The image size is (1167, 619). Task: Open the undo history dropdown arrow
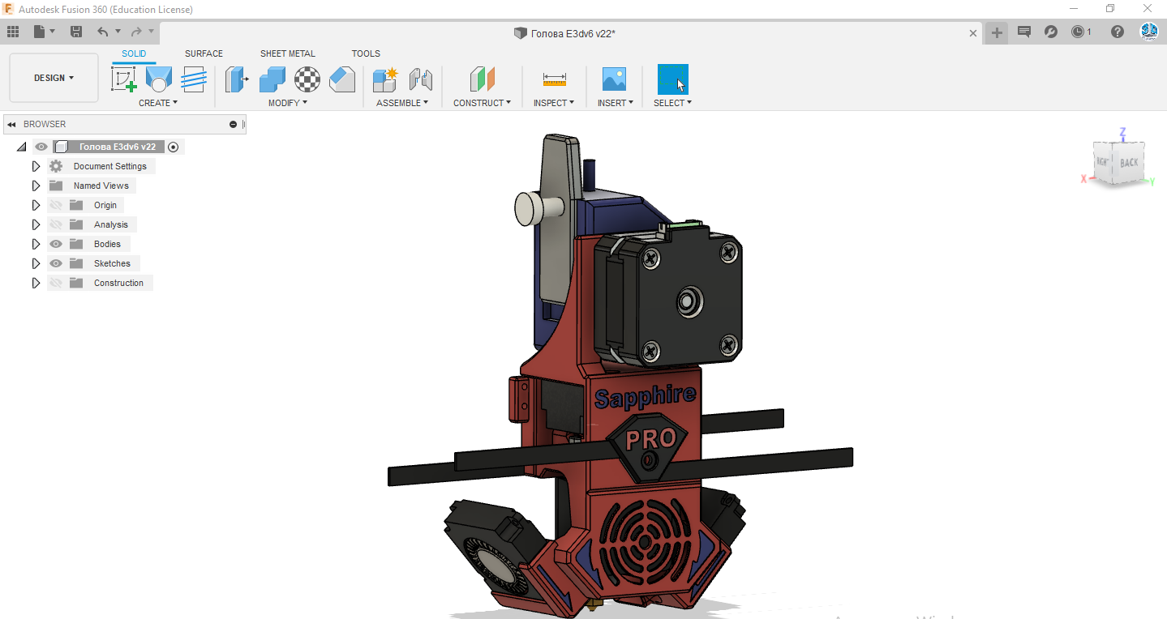click(118, 32)
